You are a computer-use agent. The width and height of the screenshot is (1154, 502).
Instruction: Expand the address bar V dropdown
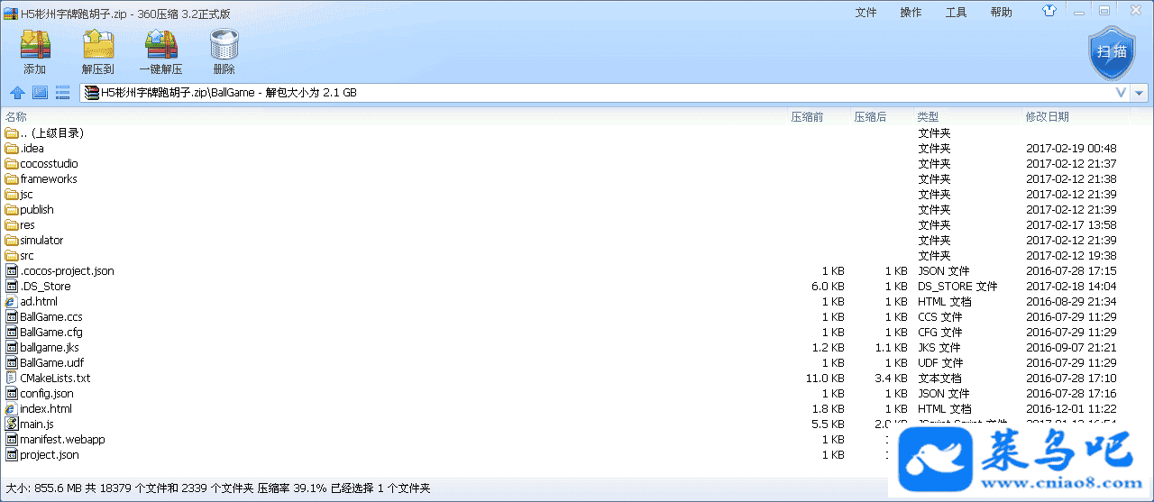pyautogui.click(x=1122, y=92)
